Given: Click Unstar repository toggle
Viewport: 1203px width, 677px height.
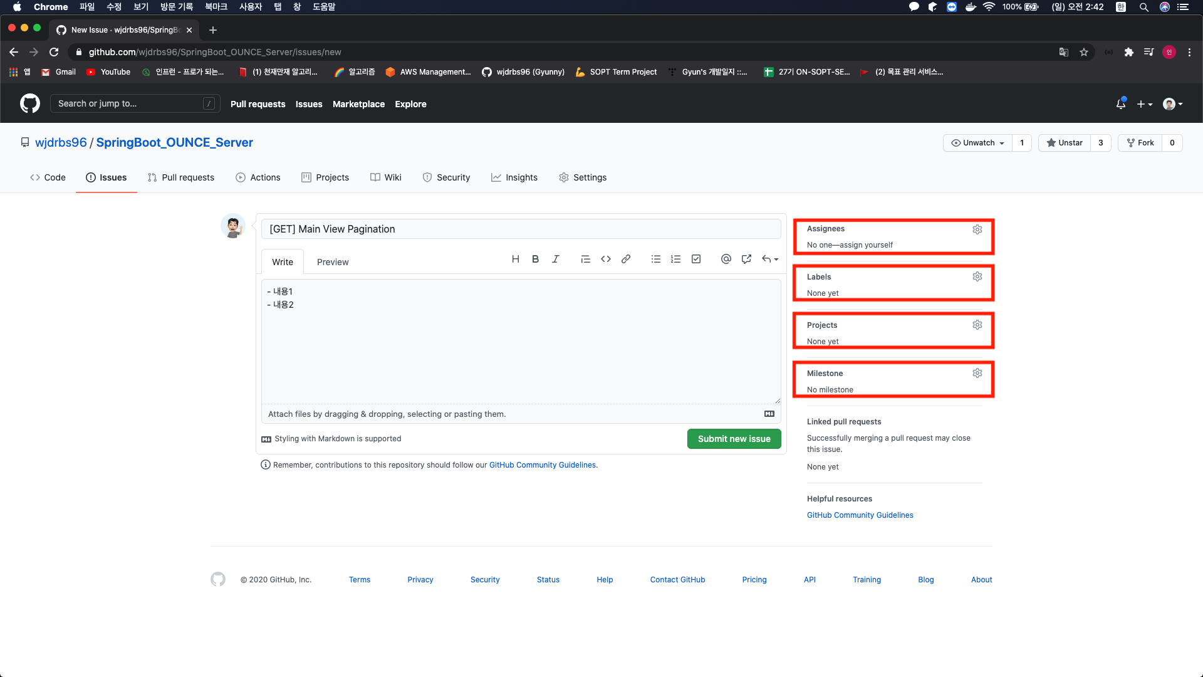Looking at the screenshot, I should tap(1065, 143).
